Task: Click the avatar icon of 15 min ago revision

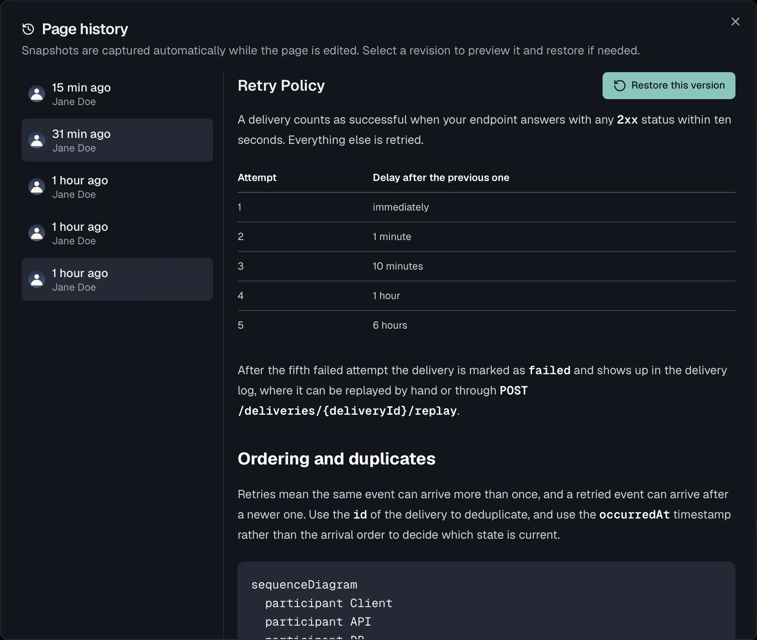Action: pos(37,94)
